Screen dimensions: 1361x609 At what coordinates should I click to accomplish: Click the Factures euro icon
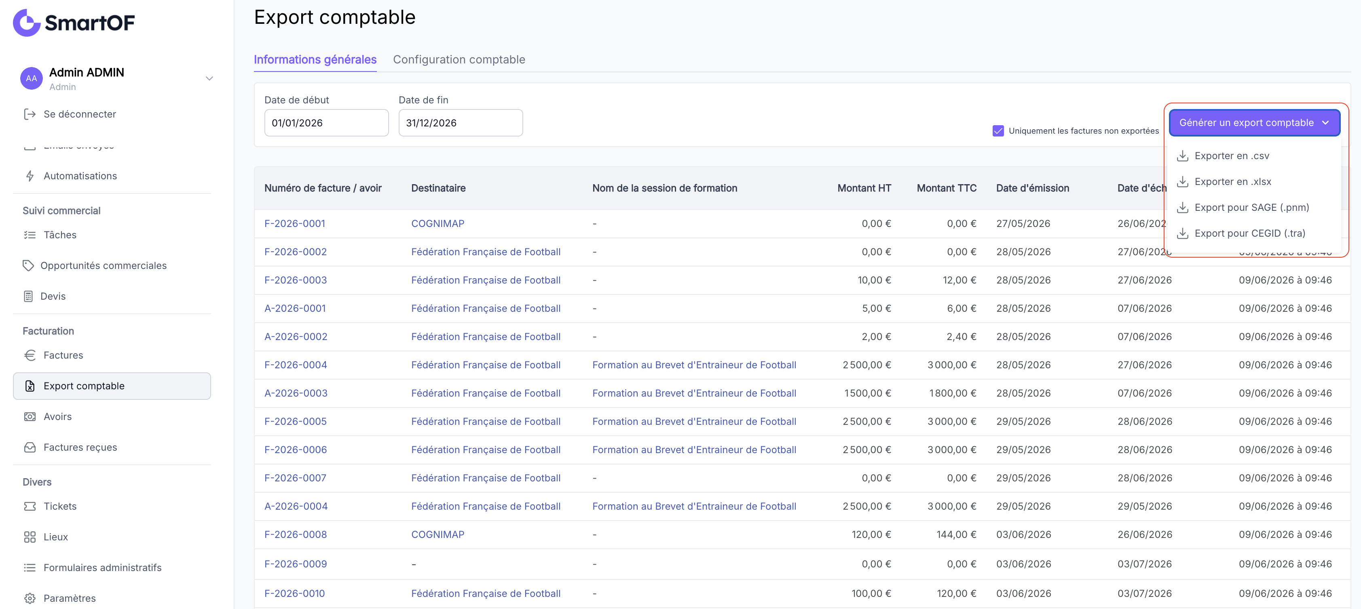(30, 355)
